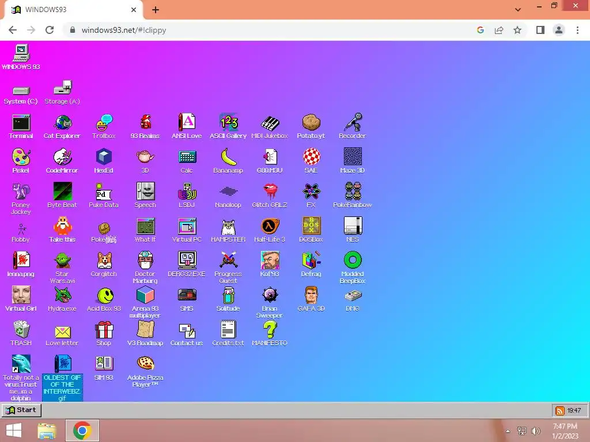Open Modded BeepBox green ring icon

pos(353,260)
